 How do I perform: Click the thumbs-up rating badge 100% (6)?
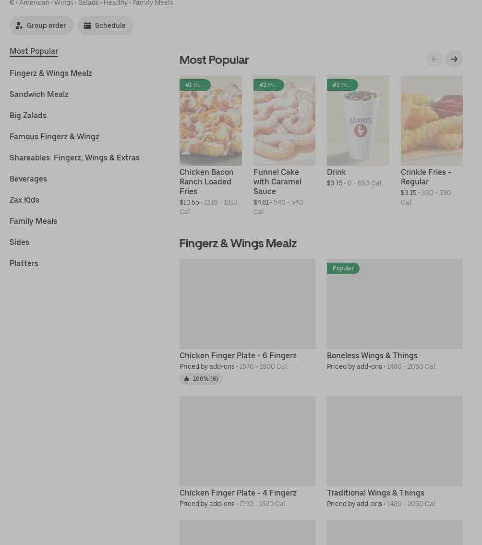[201, 379]
